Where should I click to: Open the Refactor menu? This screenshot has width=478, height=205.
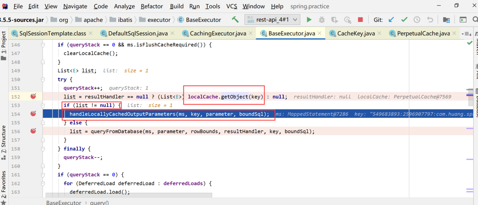pos(152,6)
